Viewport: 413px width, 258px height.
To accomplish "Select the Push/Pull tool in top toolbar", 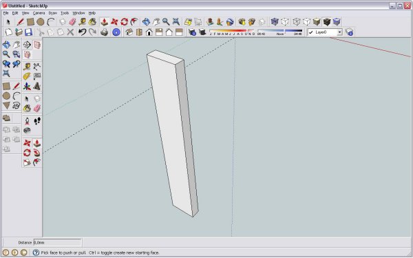I will pyautogui.click(x=105, y=22).
